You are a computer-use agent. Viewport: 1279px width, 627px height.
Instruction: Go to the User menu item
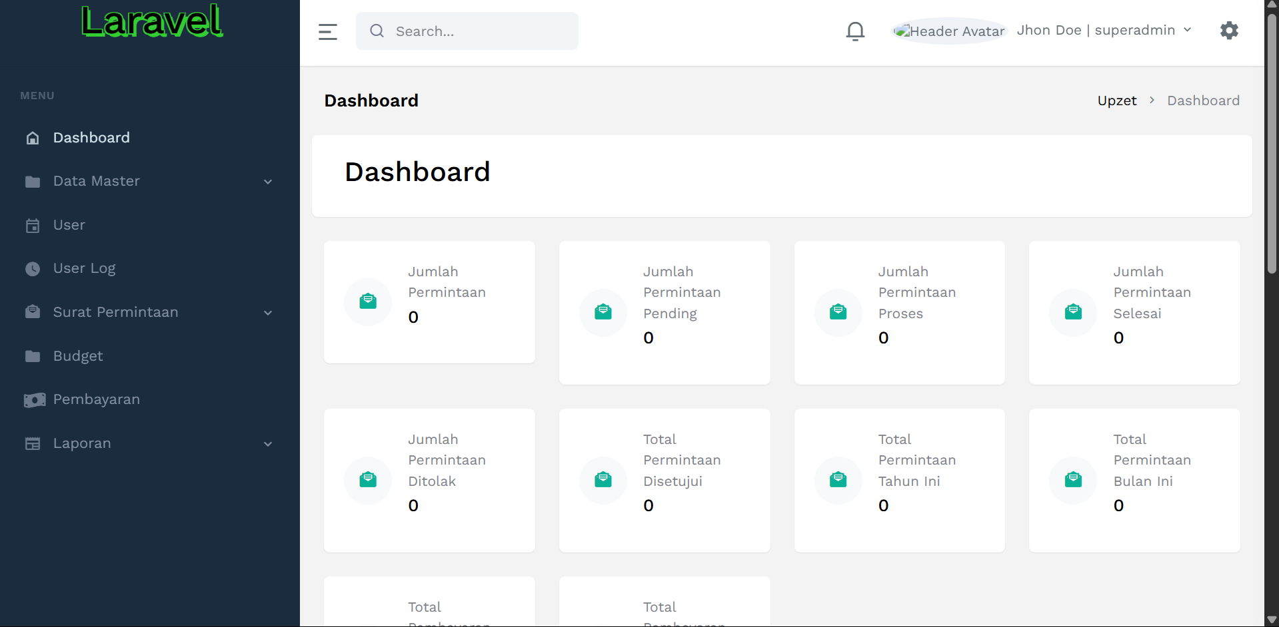coord(69,225)
